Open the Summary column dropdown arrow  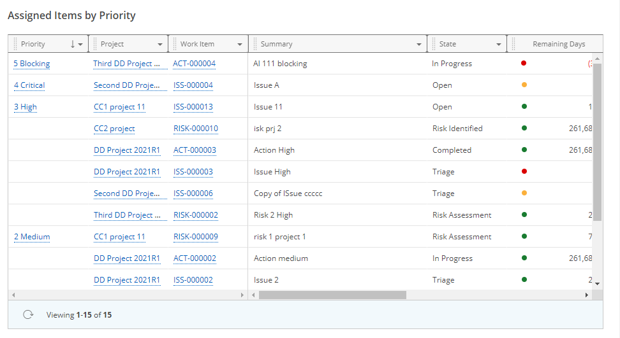[x=418, y=45]
